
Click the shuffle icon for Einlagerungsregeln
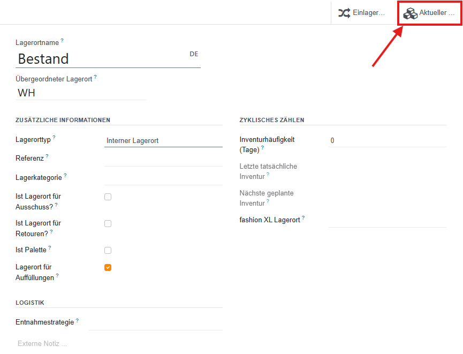click(344, 13)
